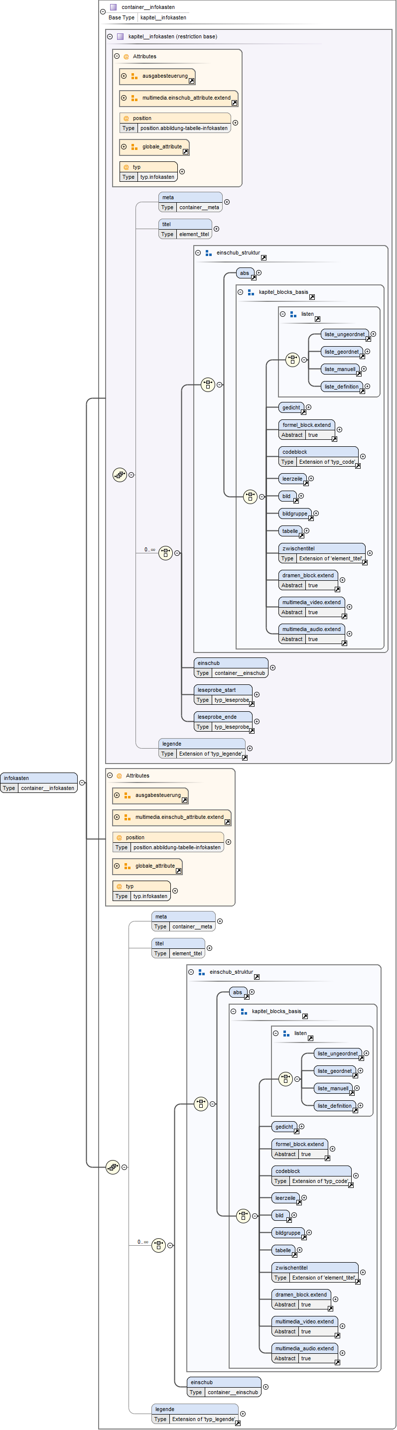Open ausgabesteuerung reference arrow in restriction base
397x1430 pixels.
tap(192, 81)
